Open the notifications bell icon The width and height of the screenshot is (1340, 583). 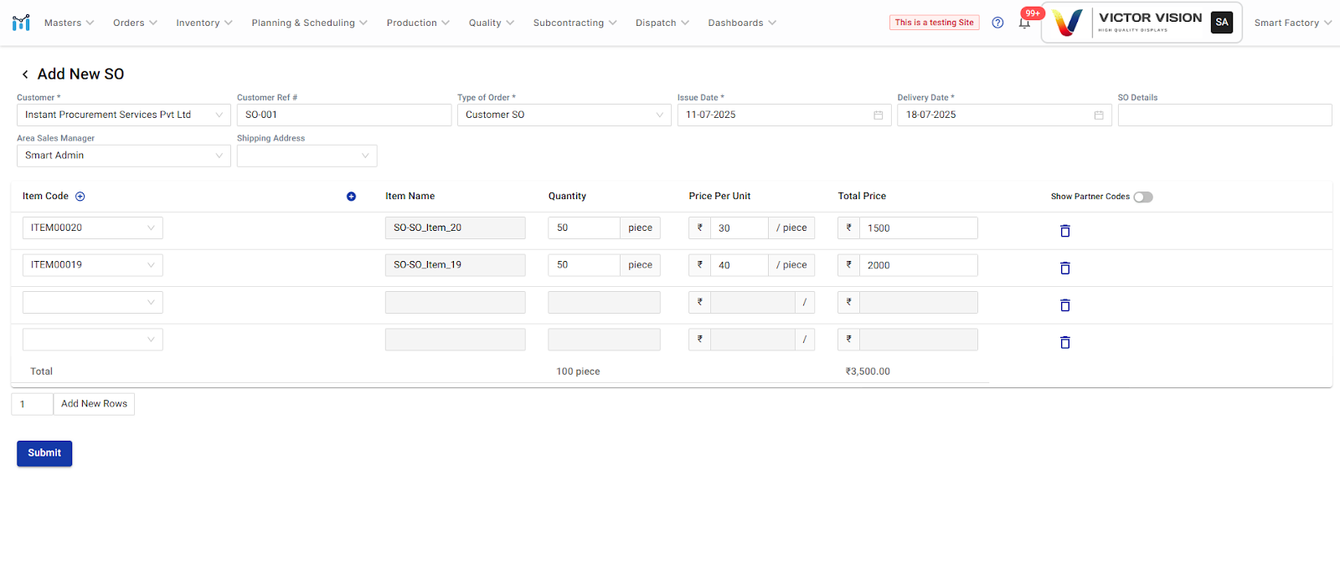1024,23
